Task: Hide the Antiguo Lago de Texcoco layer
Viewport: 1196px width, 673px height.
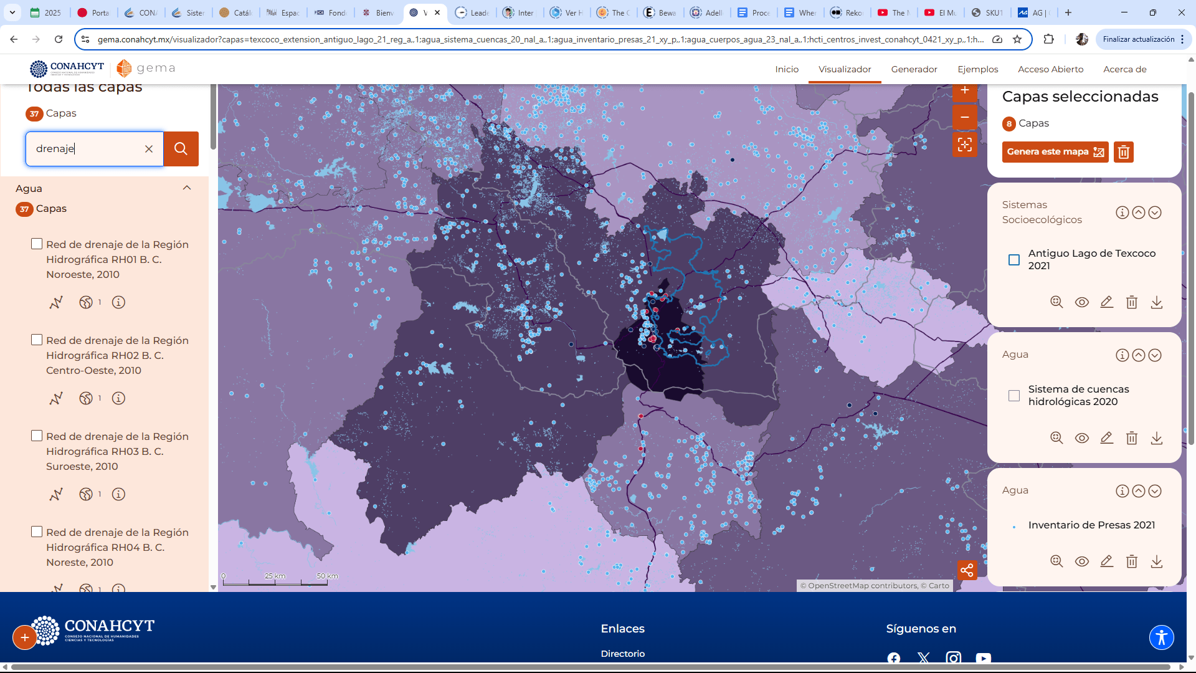Action: point(1081,302)
